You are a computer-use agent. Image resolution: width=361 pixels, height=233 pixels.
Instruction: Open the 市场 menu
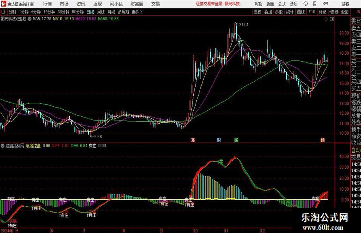64,4
